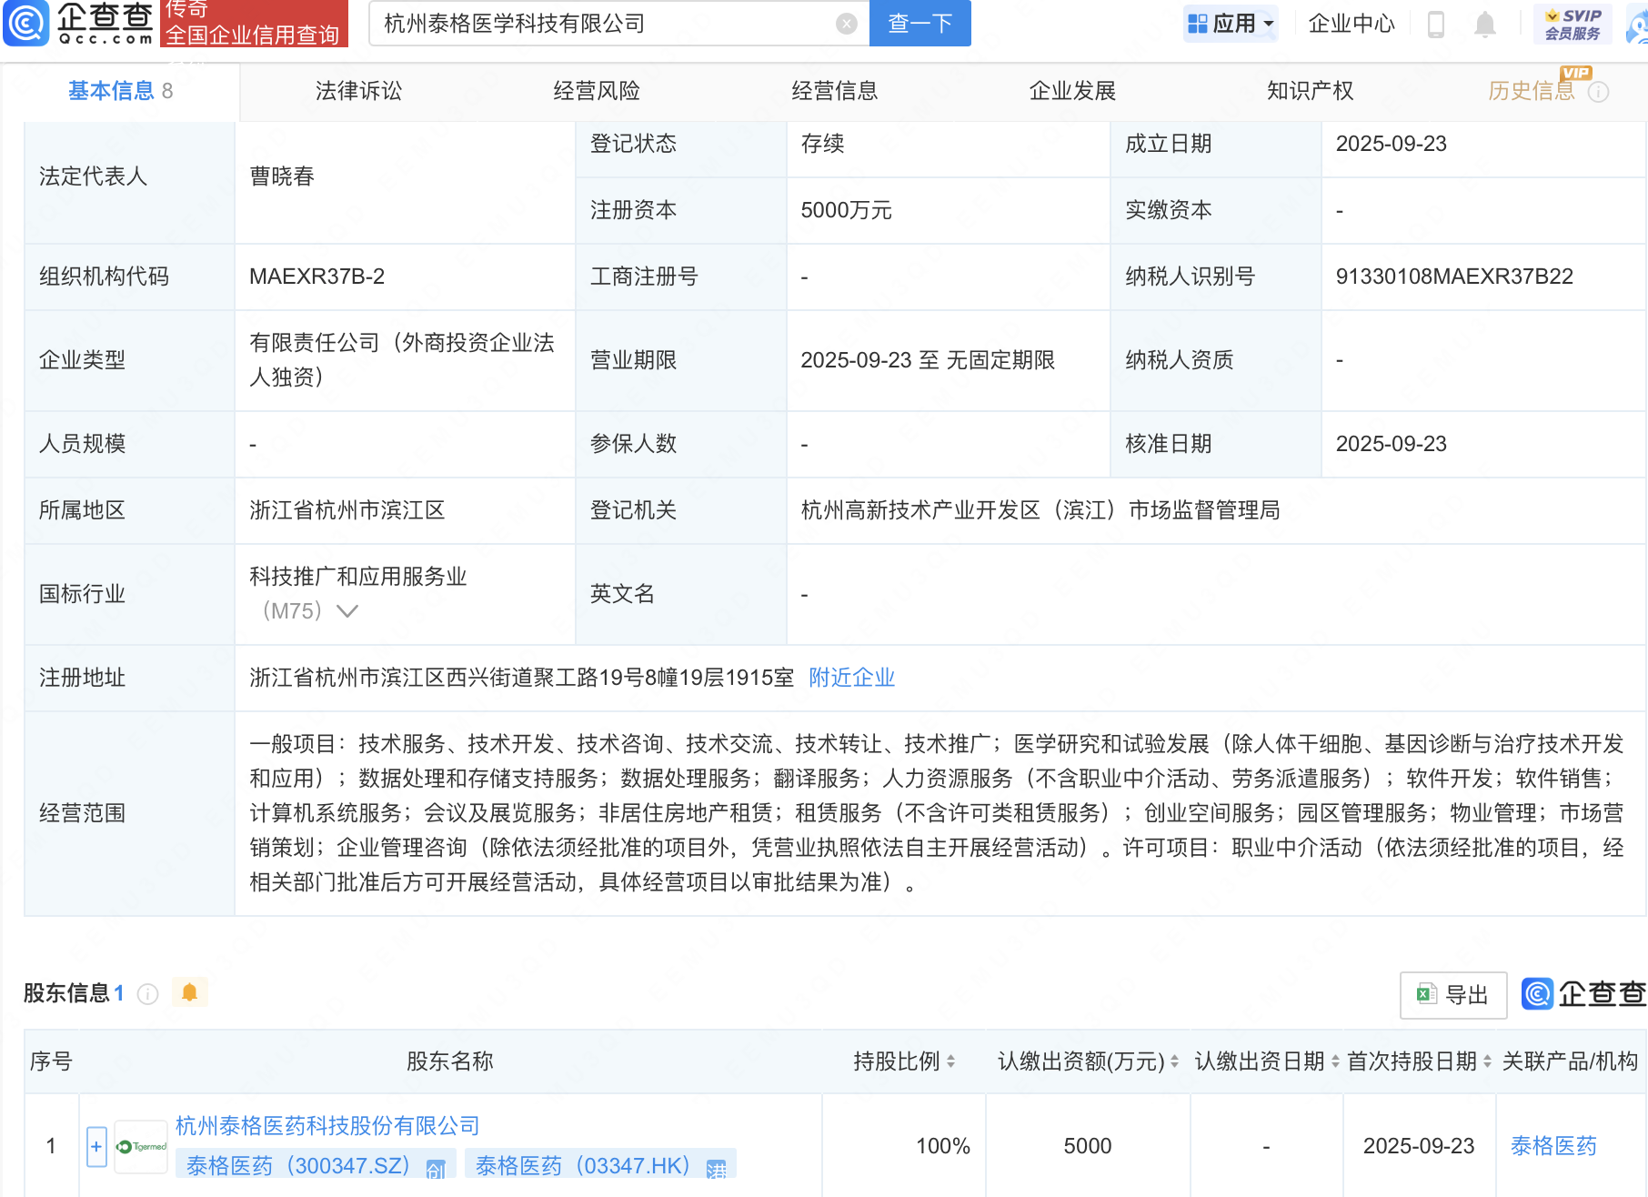1648x1197 pixels.
Task: Click registered capital value 5000万元
Action: click(x=846, y=210)
